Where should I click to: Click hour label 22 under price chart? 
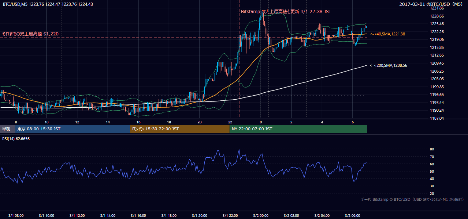click(x=230, y=122)
